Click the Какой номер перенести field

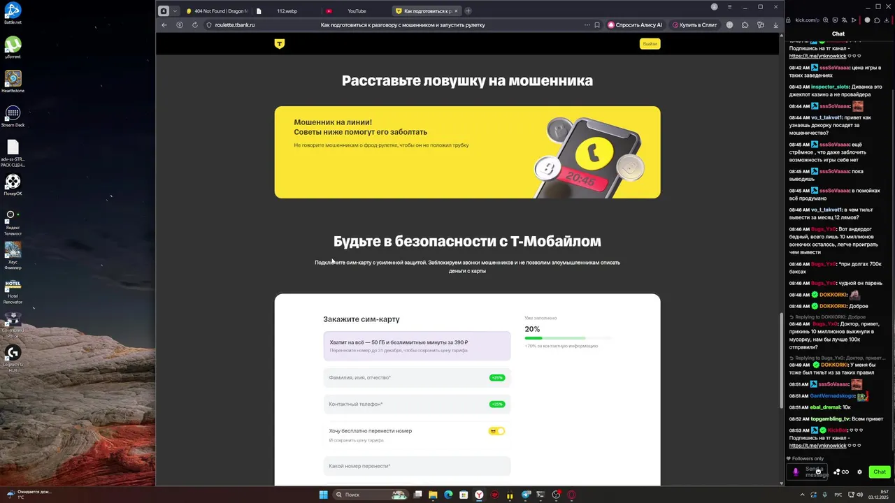coord(417,466)
